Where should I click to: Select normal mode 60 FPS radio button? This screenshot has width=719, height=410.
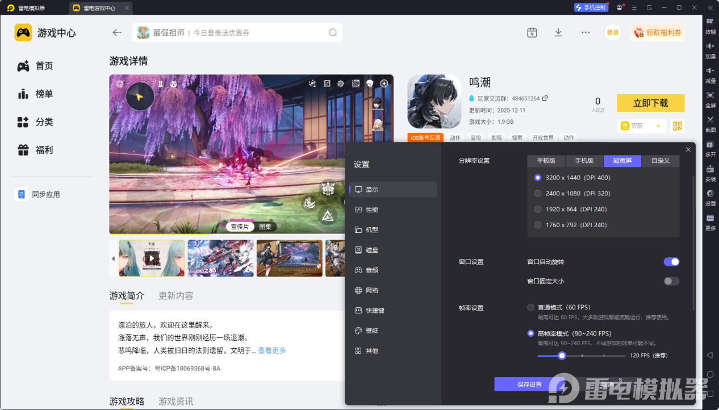[x=530, y=307]
